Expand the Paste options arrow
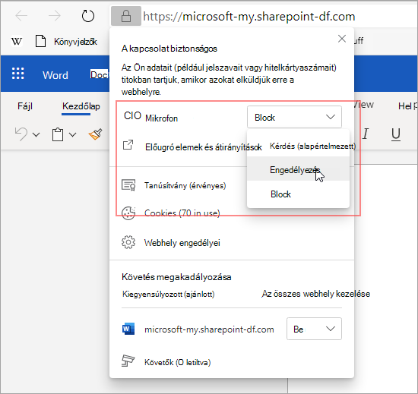This screenshot has width=418, height=394. 72,134
